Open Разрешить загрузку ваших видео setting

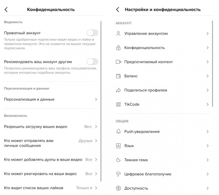click(50, 126)
